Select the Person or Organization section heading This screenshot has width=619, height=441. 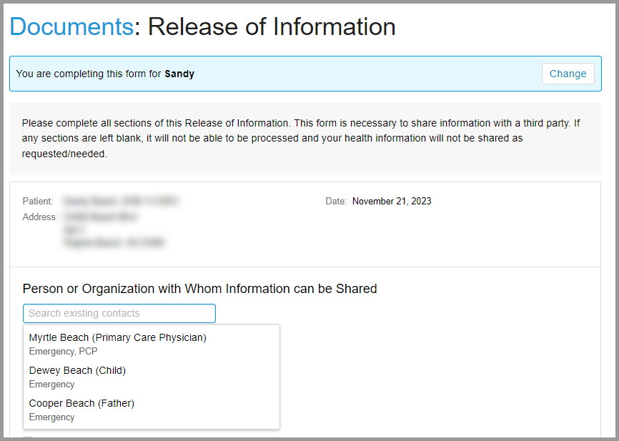(199, 289)
